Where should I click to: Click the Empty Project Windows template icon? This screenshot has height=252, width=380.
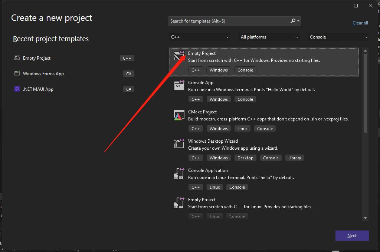coord(179,56)
